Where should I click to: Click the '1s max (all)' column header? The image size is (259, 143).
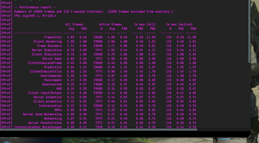145,25
